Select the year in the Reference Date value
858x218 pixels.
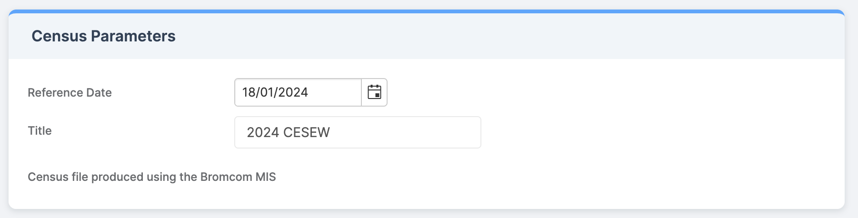pos(293,92)
